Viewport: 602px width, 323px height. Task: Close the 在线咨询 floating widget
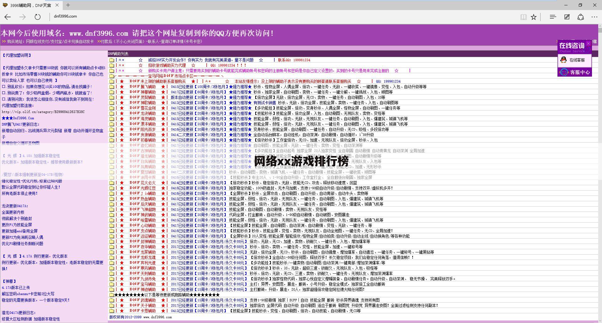click(589, 43)
